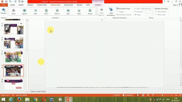Toggle COMMENTS pane in status bar

click(128, 95)
